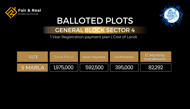
Task: Select the Fair & Real company name
Action: click(29, 10)
